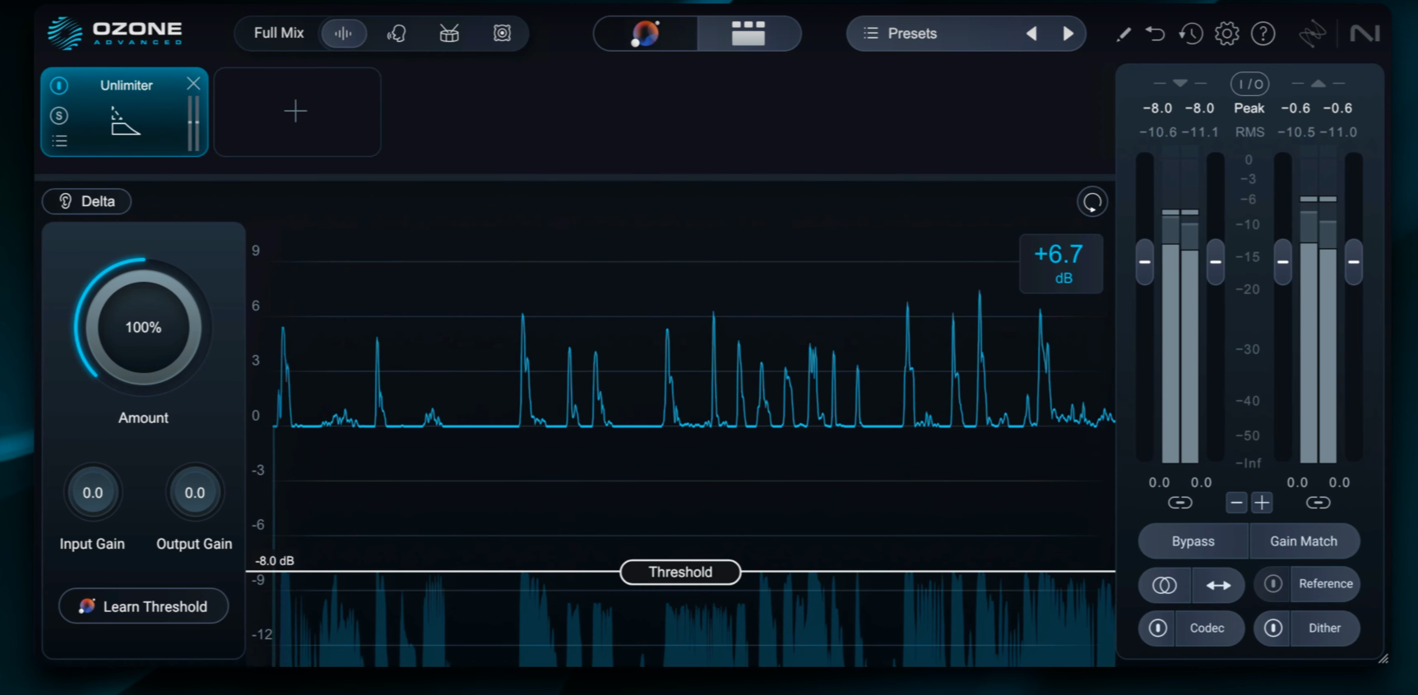The height and width of the screenshot is (695, 1418).
Task: Select the drums focus icon
Action: click(x=449, y=34)
